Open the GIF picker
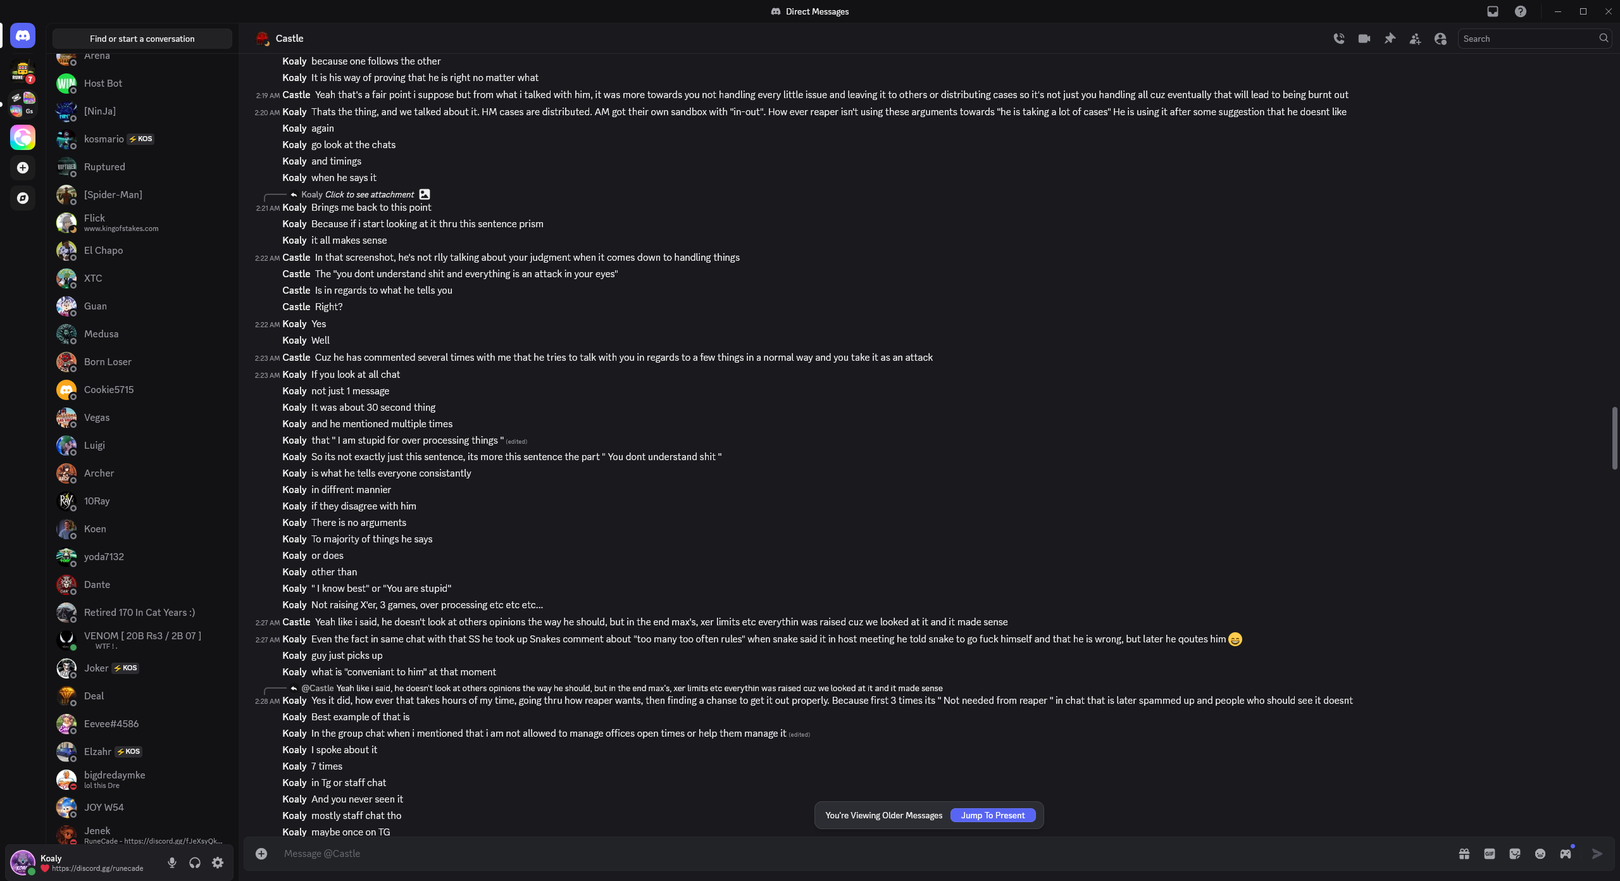The width and height of the screenshot is (1620, 881). tap(1490, 854)
